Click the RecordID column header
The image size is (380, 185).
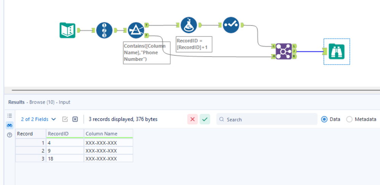click(x=65, y=134)
